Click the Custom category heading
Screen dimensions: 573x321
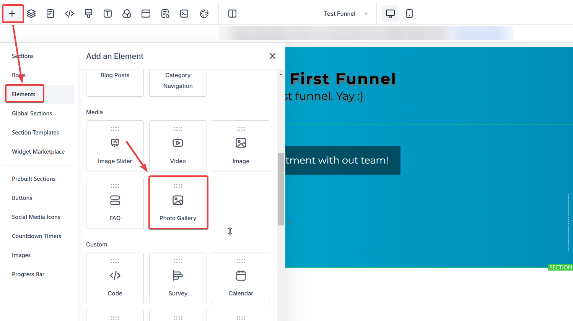(97, 245)
